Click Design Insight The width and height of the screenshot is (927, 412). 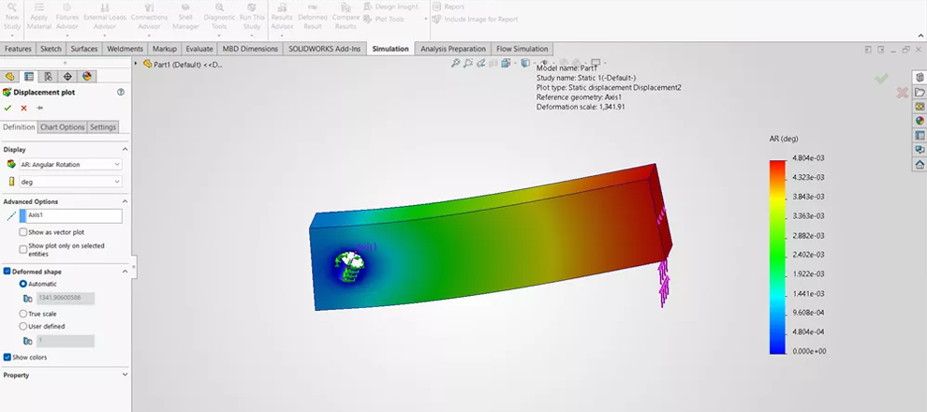[x=390, y=7]
